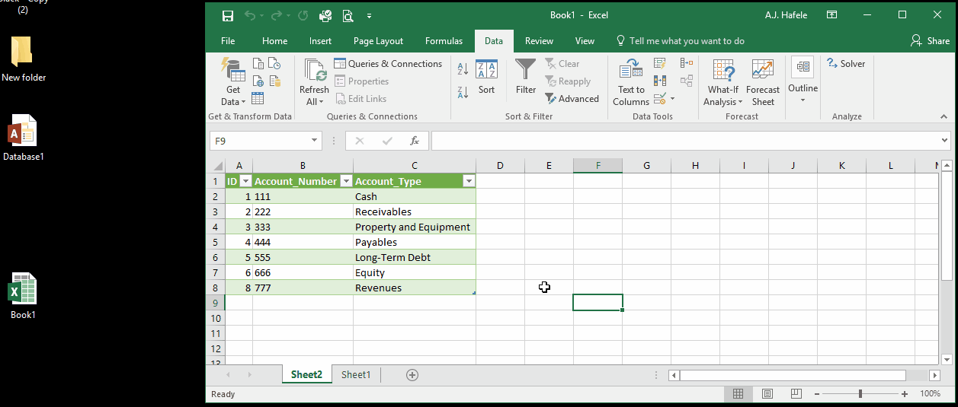Click the From Web import icon
Screen dimensions: 958x407
tap(258, 81)
